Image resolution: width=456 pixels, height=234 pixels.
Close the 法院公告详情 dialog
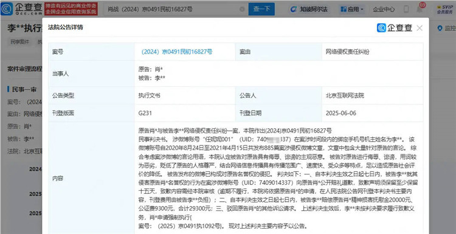(420, 28)
